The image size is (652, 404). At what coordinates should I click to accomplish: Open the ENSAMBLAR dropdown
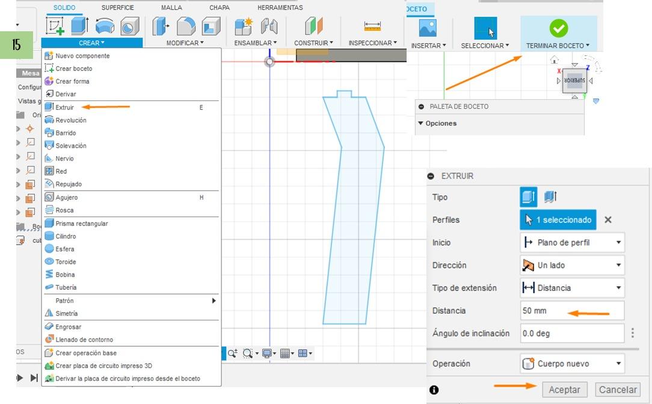click(255, 43)
